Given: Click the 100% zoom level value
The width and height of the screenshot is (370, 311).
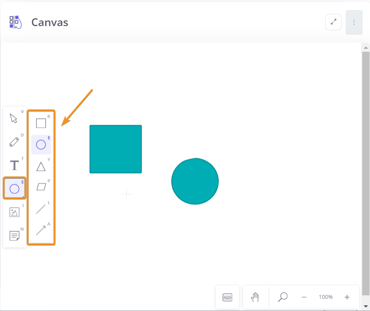Looking at the screenshot, I should pyautogui.click(x=326, y=297).
